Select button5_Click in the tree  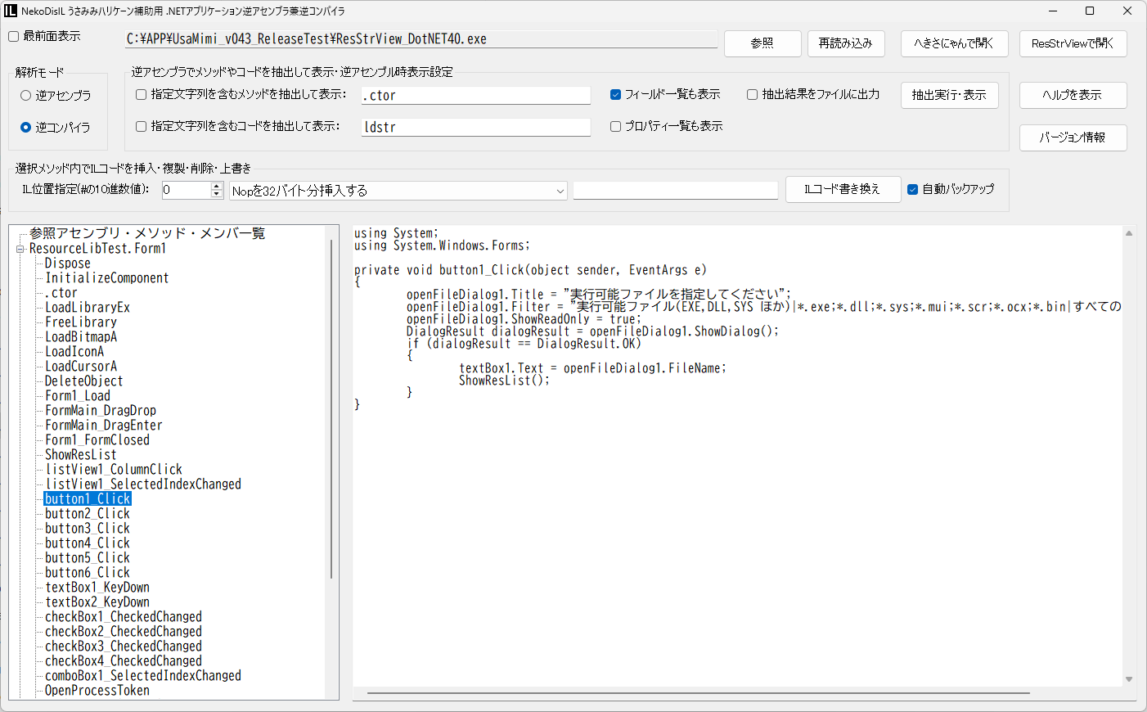click(88, 558)
